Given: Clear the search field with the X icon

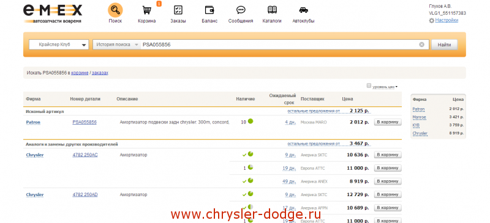Looking at the screenshot, I should 421,45.
